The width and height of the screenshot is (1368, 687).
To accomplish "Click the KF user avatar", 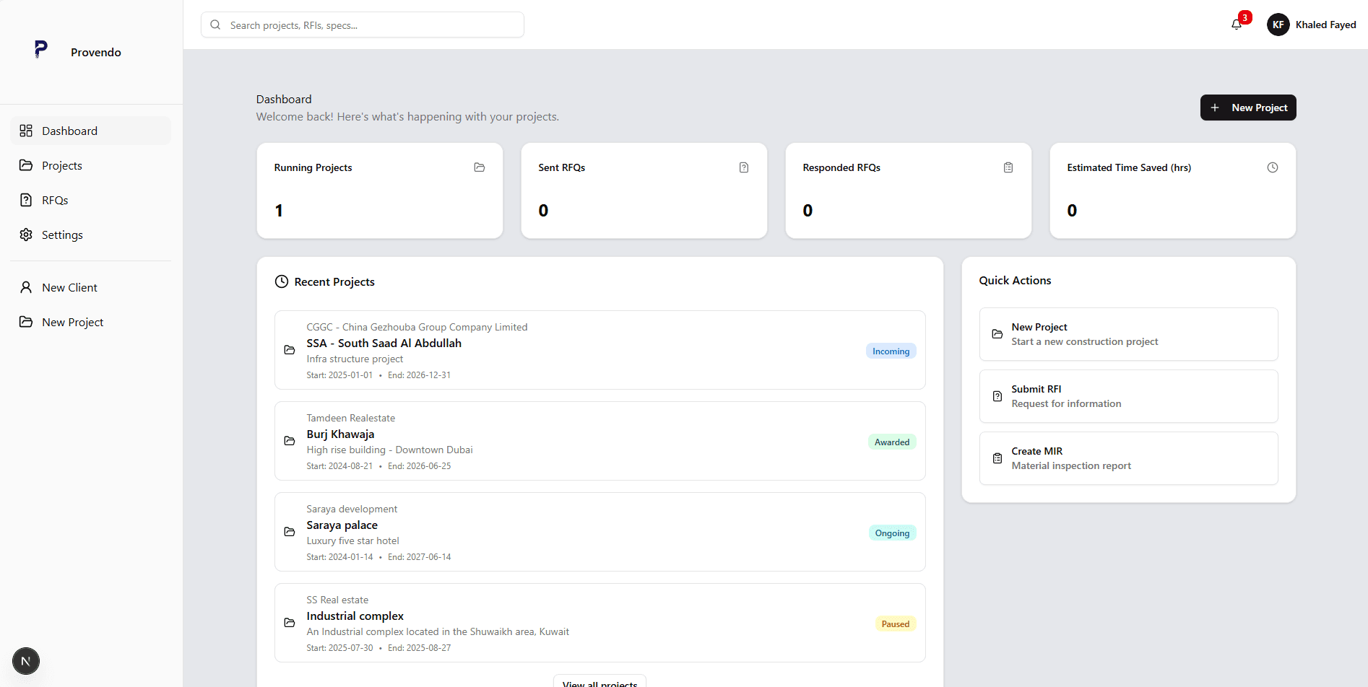I will [1278, 25].
